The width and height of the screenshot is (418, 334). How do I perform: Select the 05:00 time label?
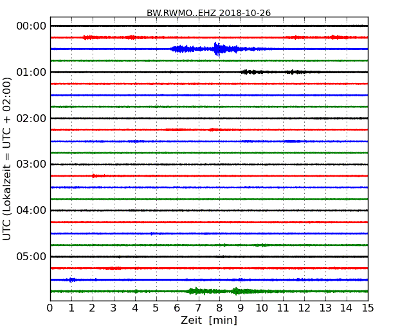pos(32,256)
